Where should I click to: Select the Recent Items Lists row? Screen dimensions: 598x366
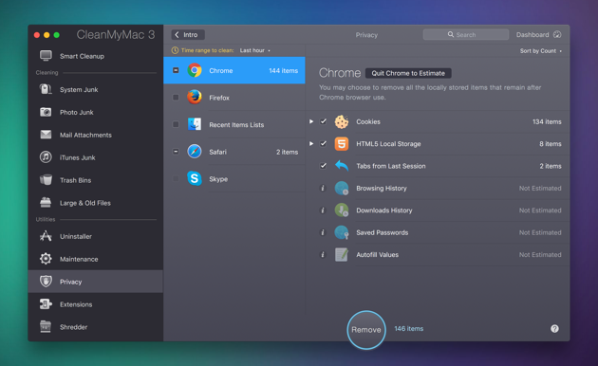click(x=234, y=124)
